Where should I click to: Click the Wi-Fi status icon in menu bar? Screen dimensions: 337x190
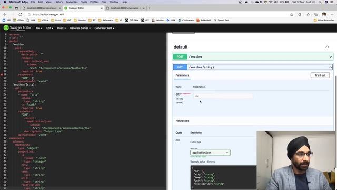[x=271, y=2]
